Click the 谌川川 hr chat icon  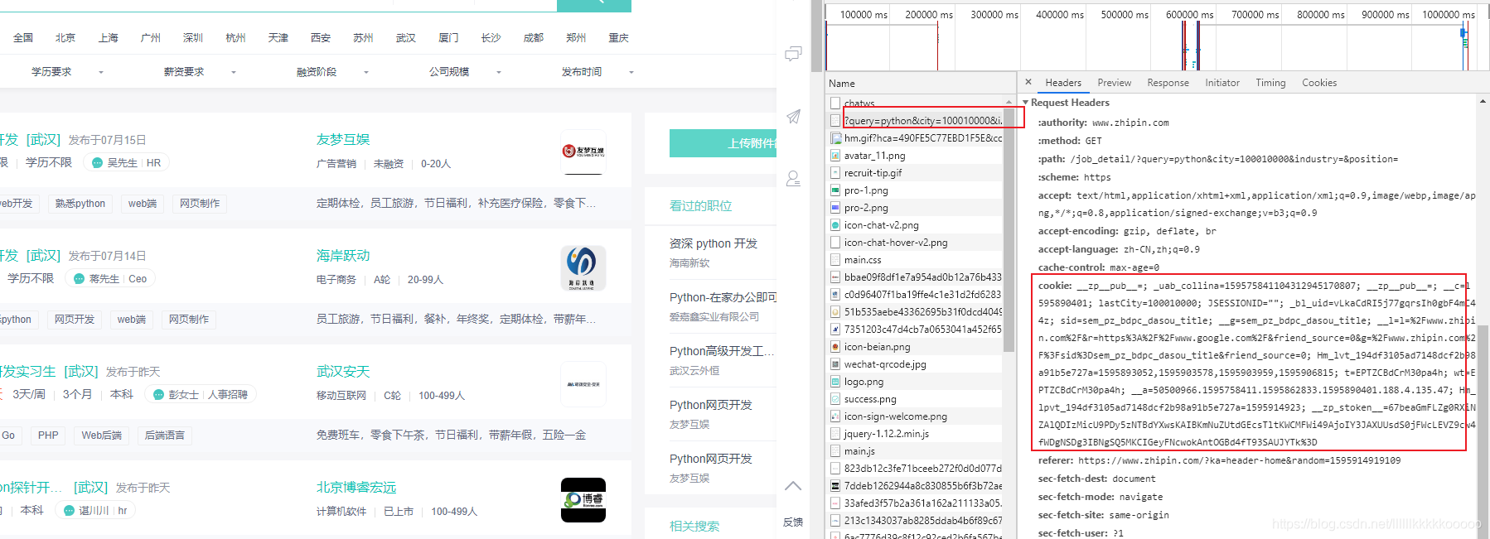(x=69, y=511)
